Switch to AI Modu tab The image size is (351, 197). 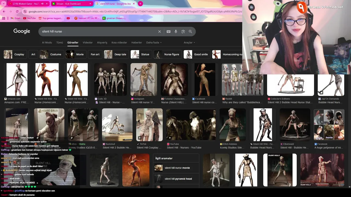(47, 42)
